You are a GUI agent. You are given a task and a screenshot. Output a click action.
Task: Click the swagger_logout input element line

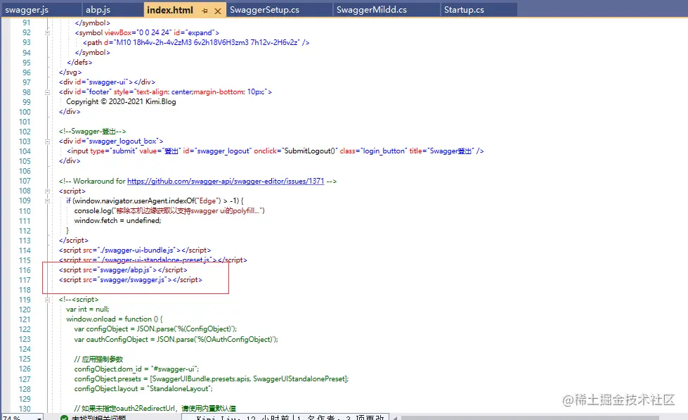click(275, 151)
